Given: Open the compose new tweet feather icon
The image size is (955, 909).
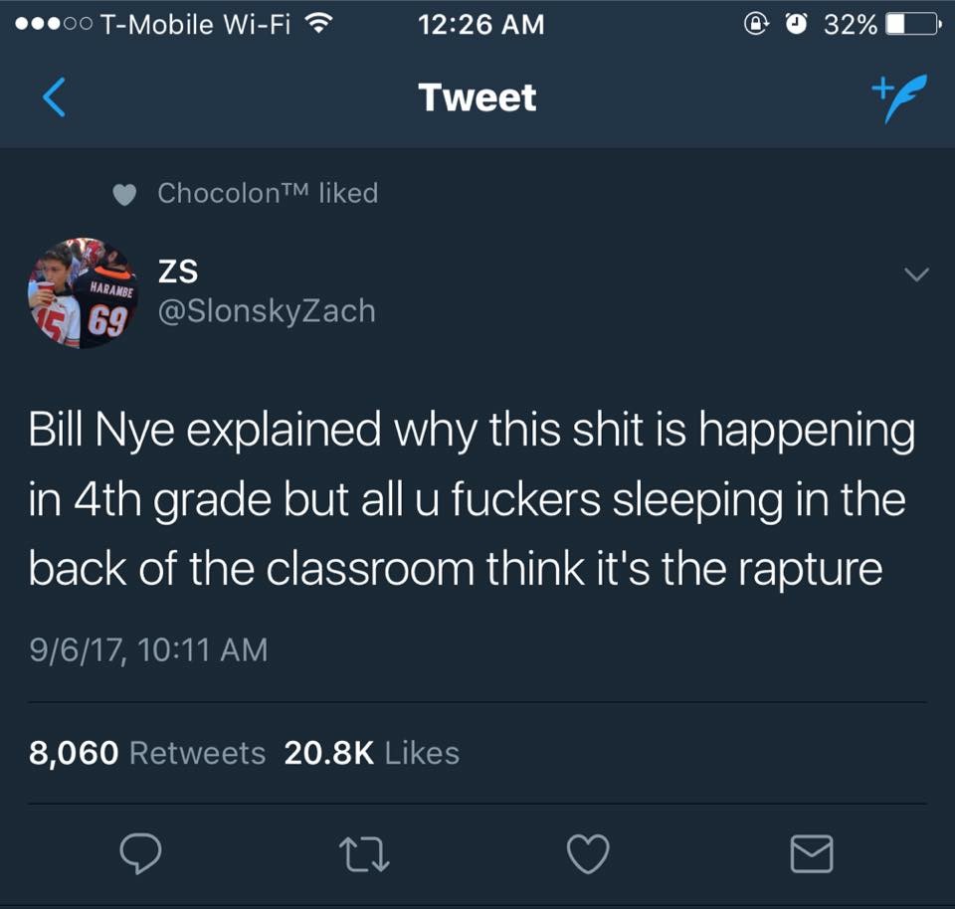Looking at the screenshot, I should point(899,98).
